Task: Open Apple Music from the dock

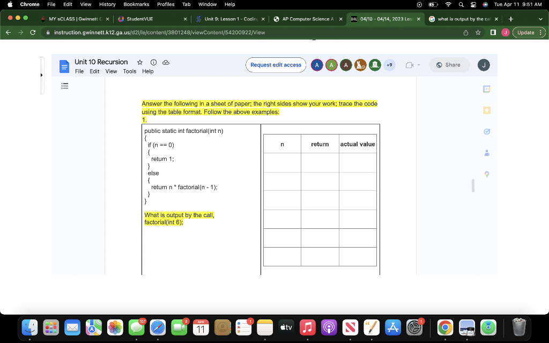Action: (x=307, y=326)
